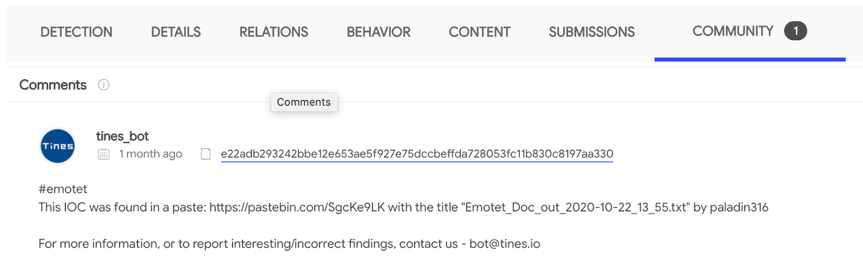
Task: Switch to the DETAILS tab
Action: click(176, 32)
